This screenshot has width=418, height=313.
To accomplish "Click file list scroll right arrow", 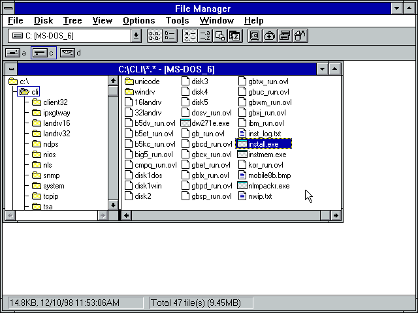I will pyautogui.click(x=336, y=215).
